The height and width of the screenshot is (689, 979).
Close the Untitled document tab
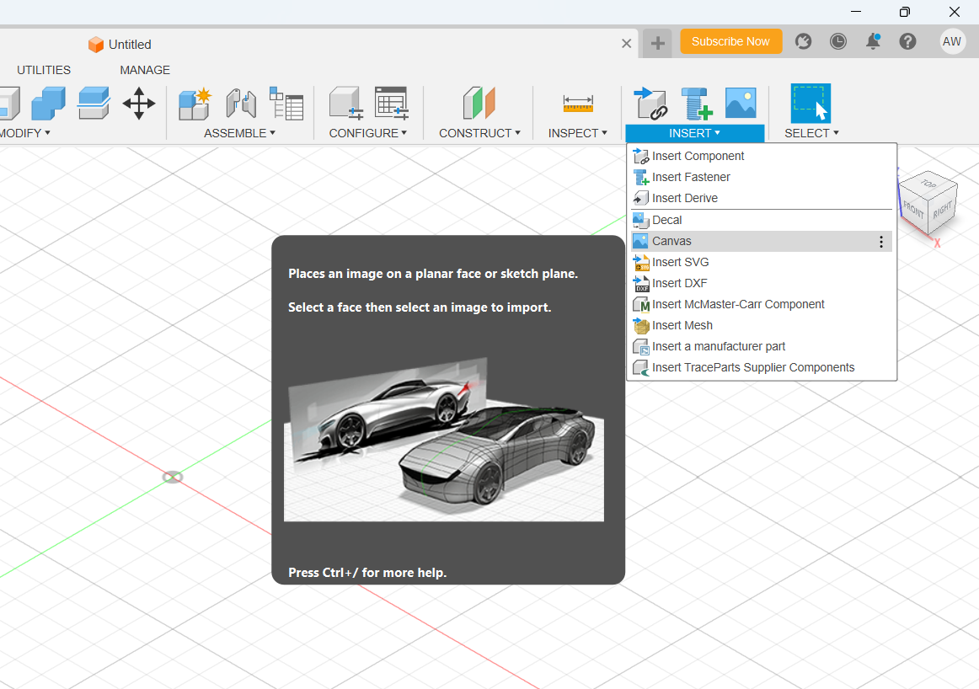626,44
